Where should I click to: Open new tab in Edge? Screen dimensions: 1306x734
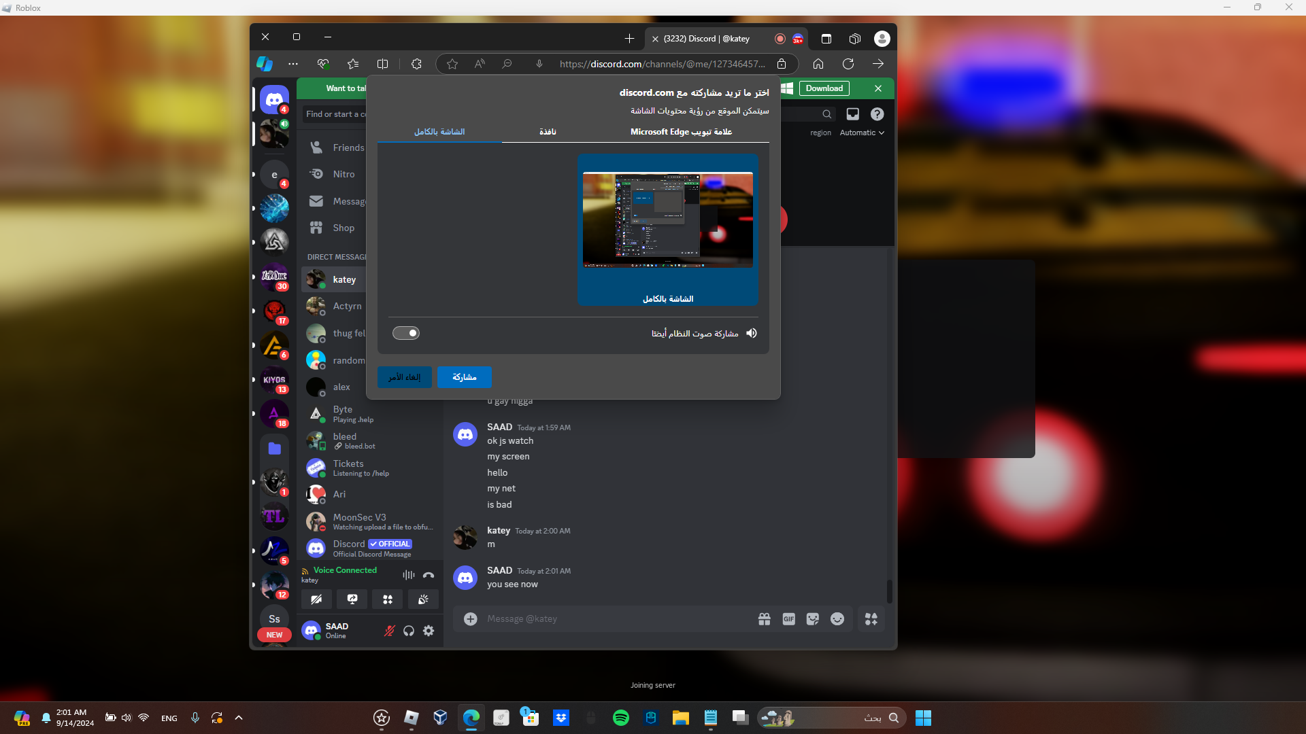point(629,39)
